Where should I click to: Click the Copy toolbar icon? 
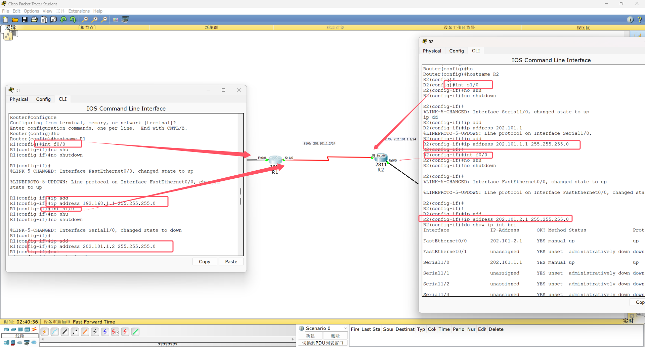44,20
